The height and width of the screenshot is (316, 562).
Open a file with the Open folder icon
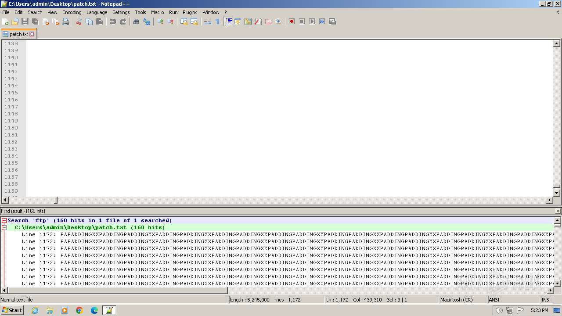point(15,22)
